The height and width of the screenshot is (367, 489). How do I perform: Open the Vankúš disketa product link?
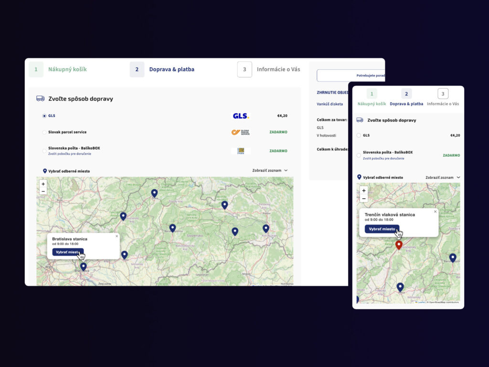click(x=330, y=104)
